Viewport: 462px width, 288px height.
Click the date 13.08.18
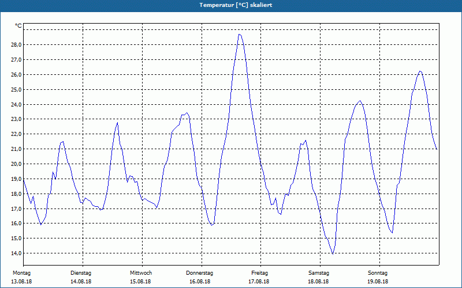[21, 282]
